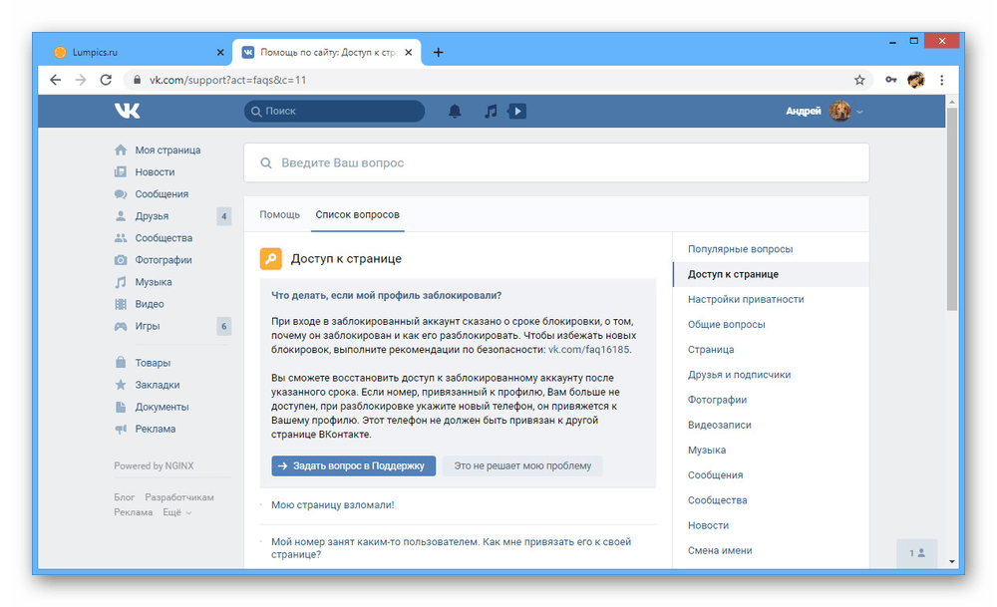Click the Разработчикам footer link
Screen dimensions: 997x607
(x=179, y=497)
